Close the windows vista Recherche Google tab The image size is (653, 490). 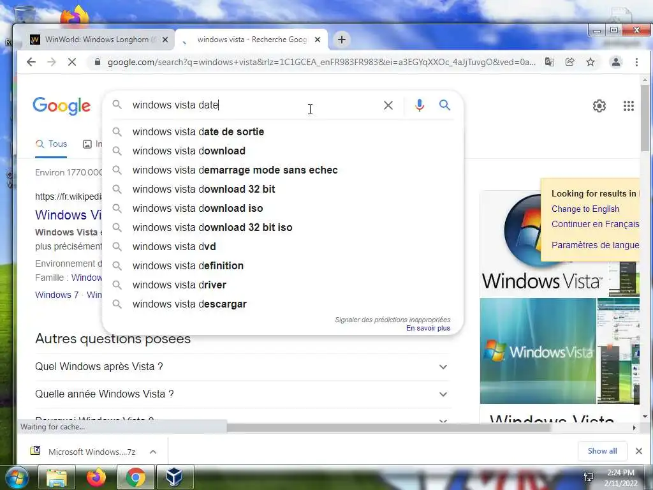318,40
